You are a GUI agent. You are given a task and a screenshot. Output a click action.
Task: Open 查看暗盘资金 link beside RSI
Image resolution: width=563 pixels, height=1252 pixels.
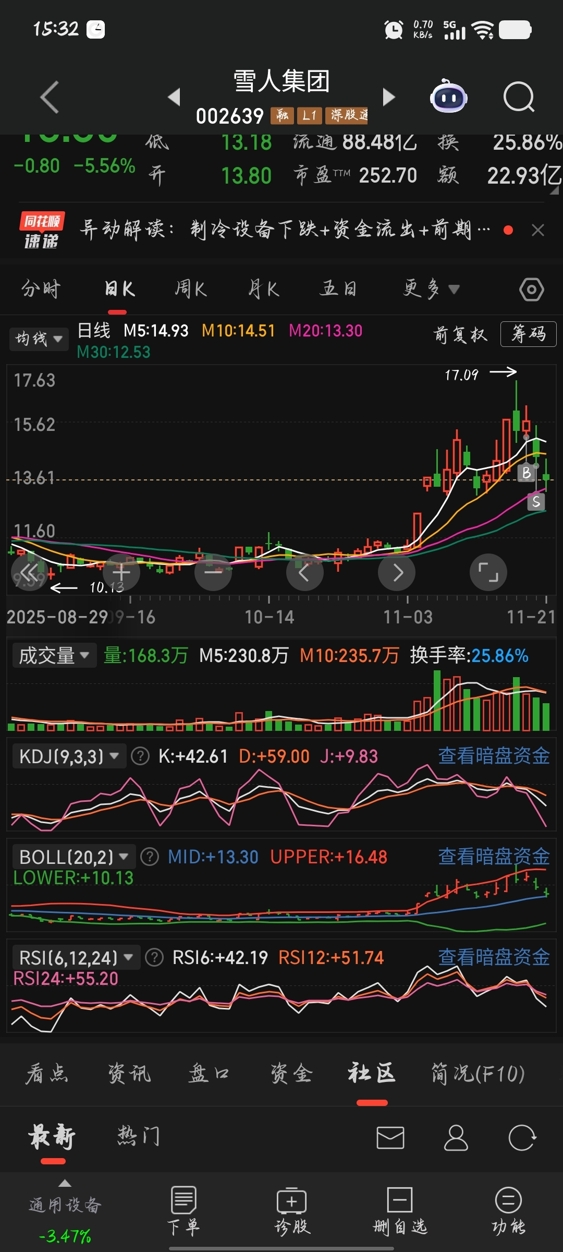point(494,957)
